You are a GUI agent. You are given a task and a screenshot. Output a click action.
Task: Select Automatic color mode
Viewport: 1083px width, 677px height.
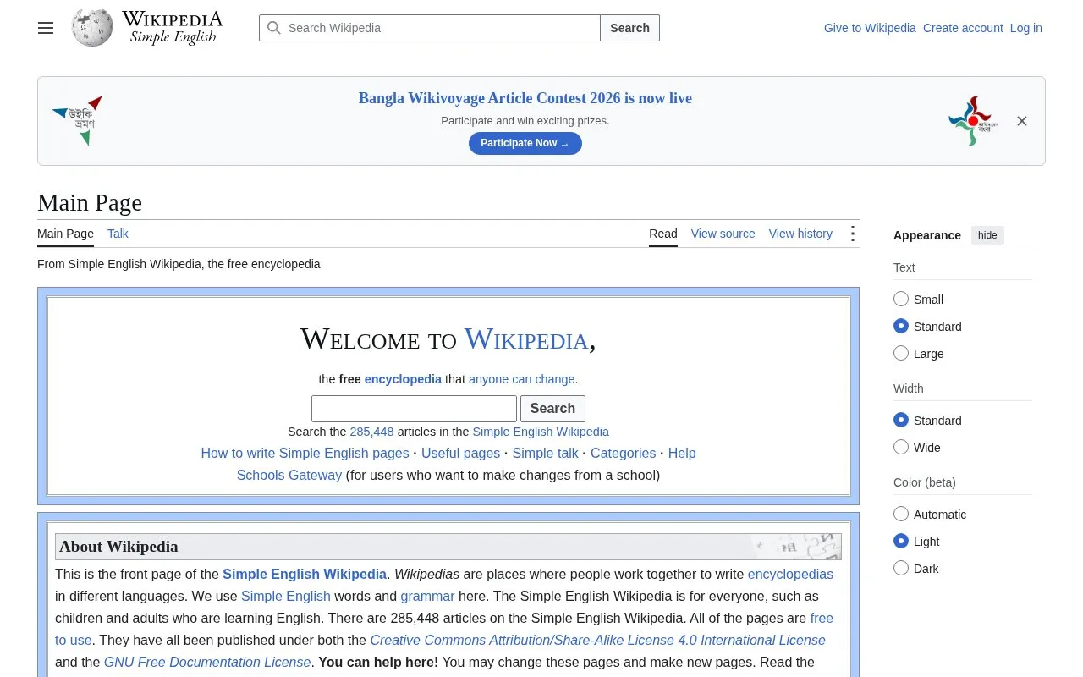tap(901, 514)
